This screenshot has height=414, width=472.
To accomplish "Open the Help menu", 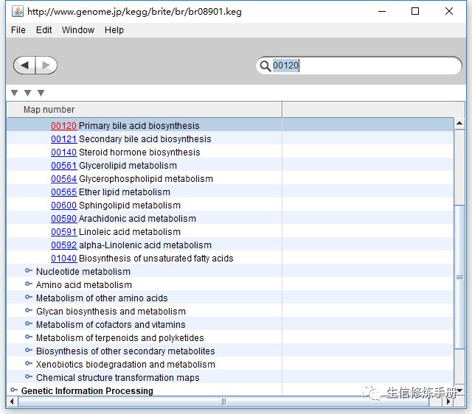I will click(114, 30).
